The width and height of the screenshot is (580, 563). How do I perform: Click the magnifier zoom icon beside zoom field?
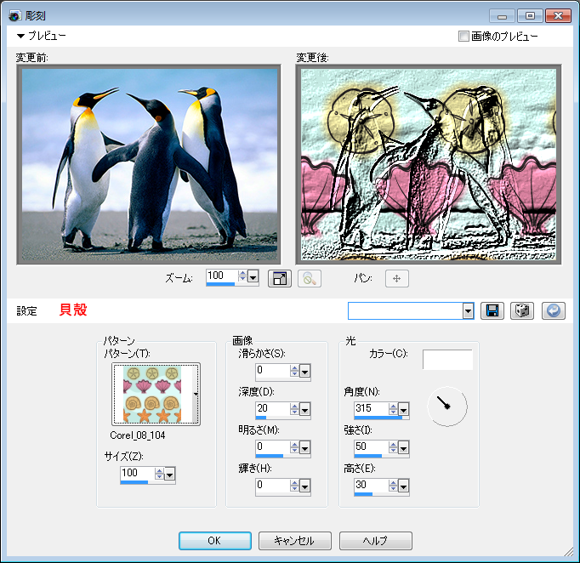click(x=309, y=278)
